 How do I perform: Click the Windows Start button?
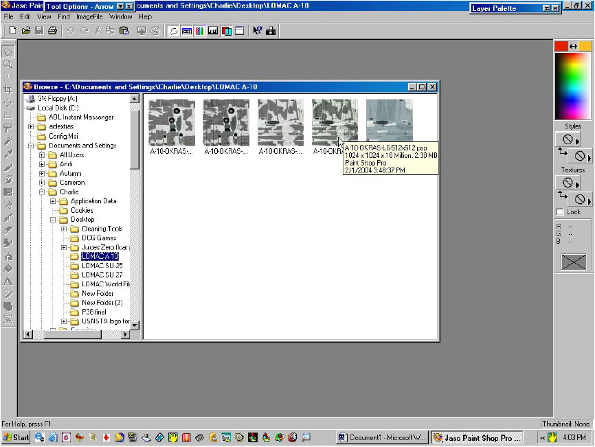(x=16, y=437)
